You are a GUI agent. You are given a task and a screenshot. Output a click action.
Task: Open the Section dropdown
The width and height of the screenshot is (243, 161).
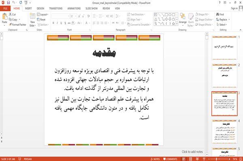[43, 25]
